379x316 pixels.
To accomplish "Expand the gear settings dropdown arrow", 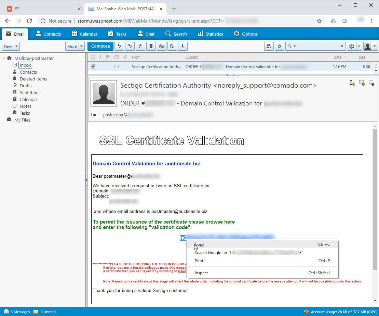I will coord(359,46).
